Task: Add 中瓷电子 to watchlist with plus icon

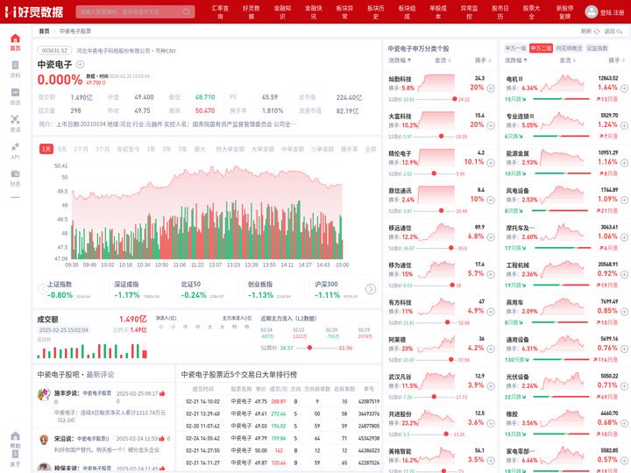Action: click(x=80, y=64)
